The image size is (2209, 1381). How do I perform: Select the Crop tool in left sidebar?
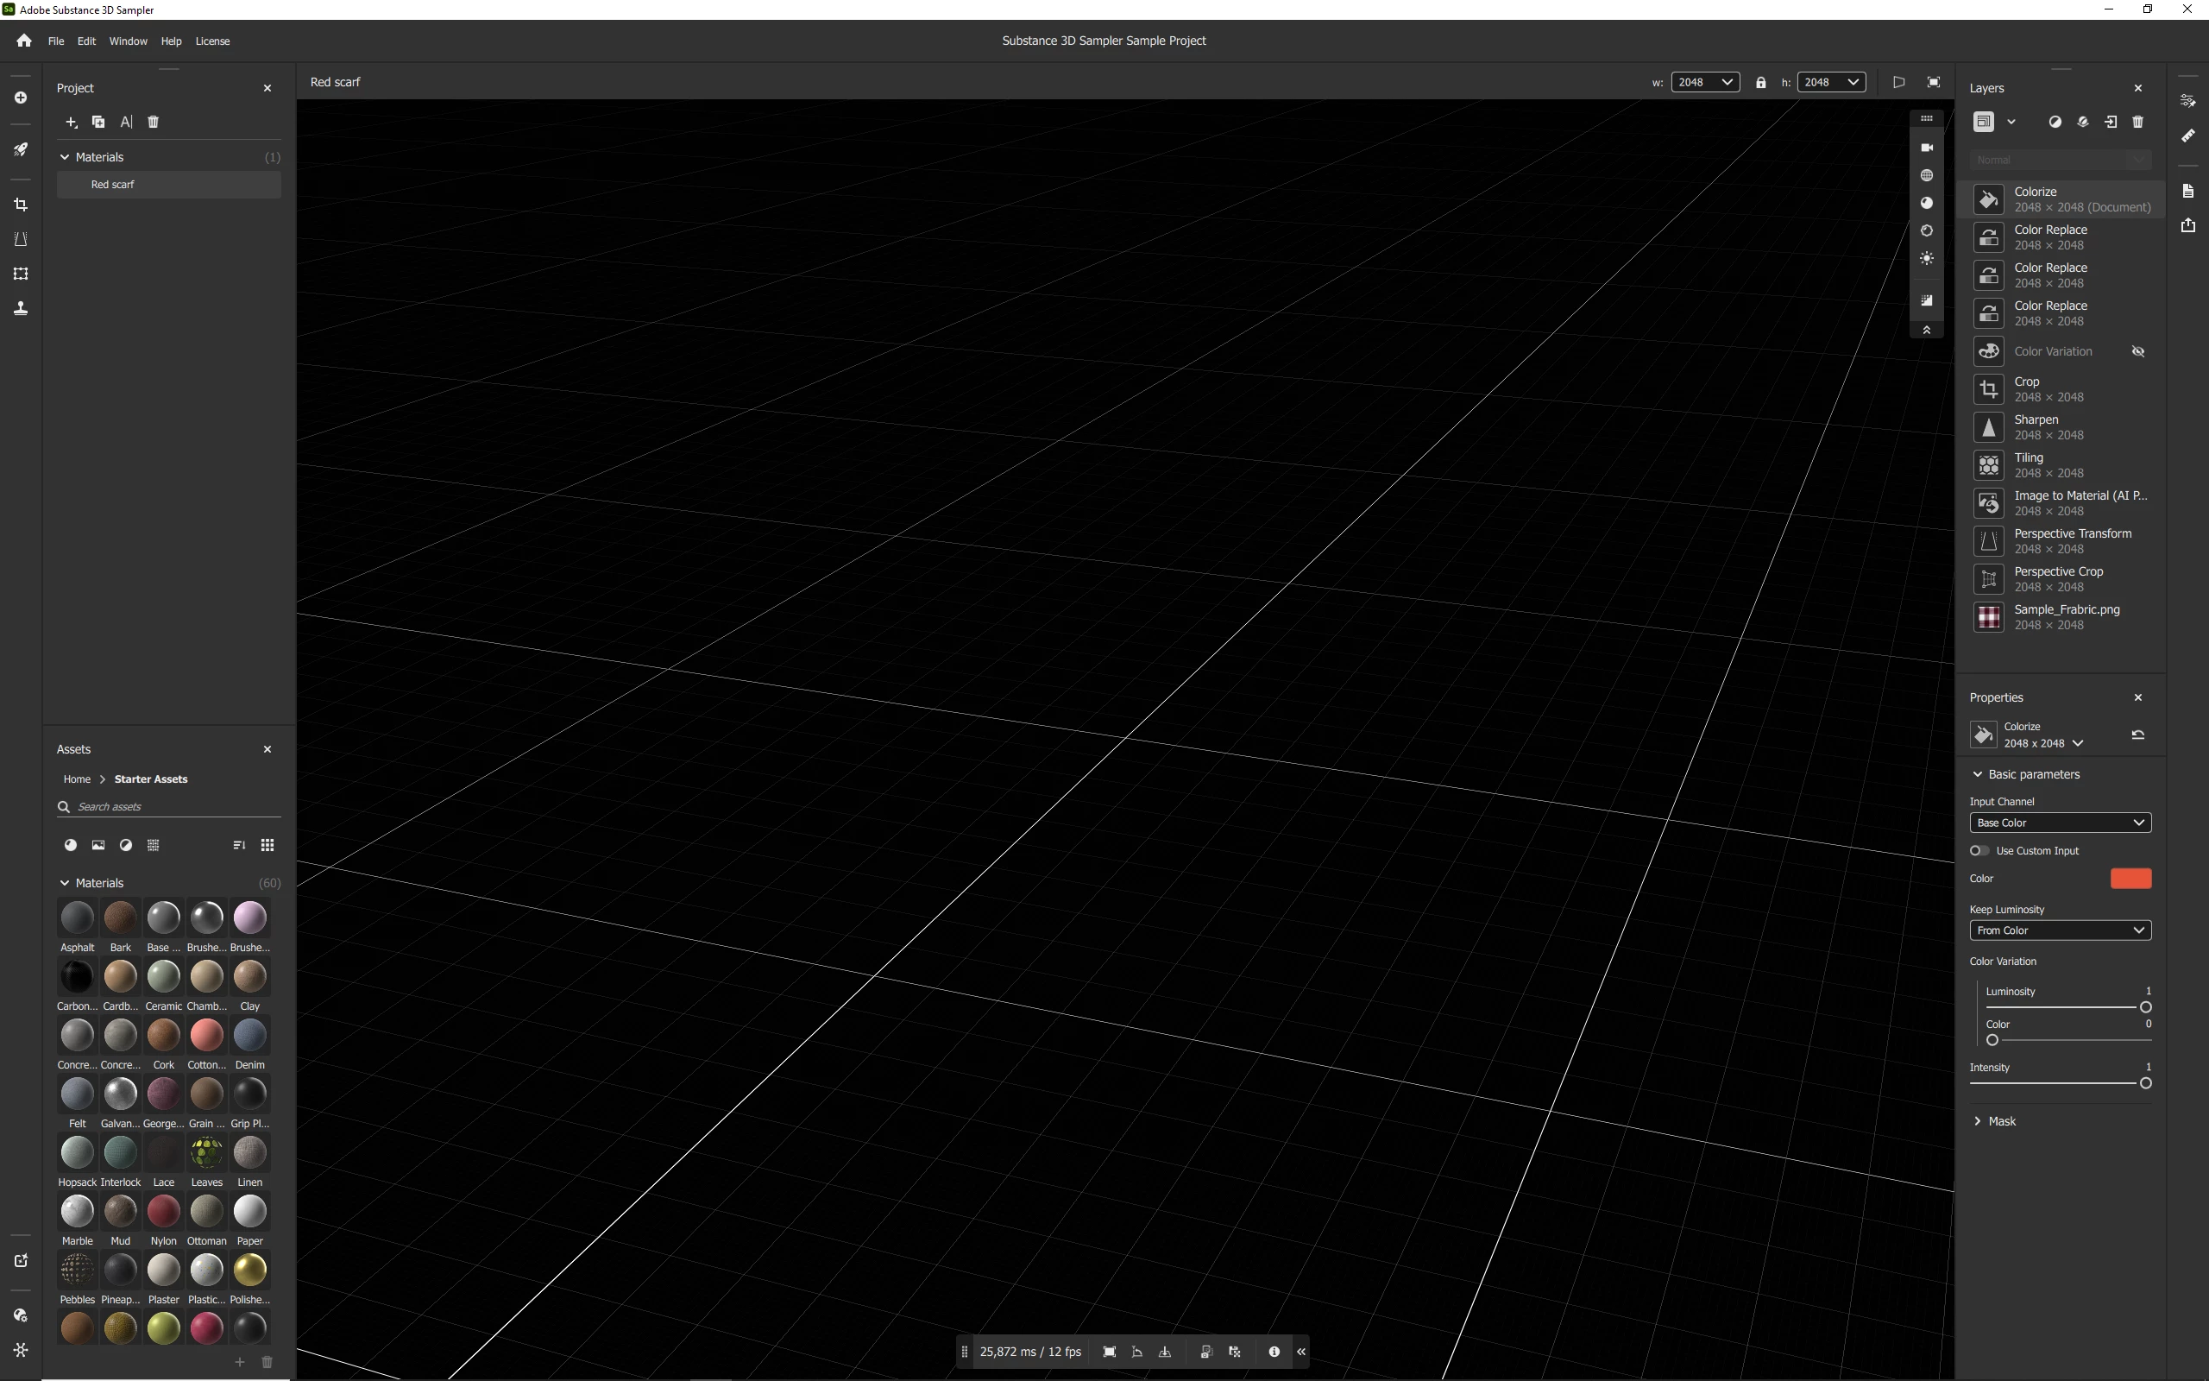point(21,205)
